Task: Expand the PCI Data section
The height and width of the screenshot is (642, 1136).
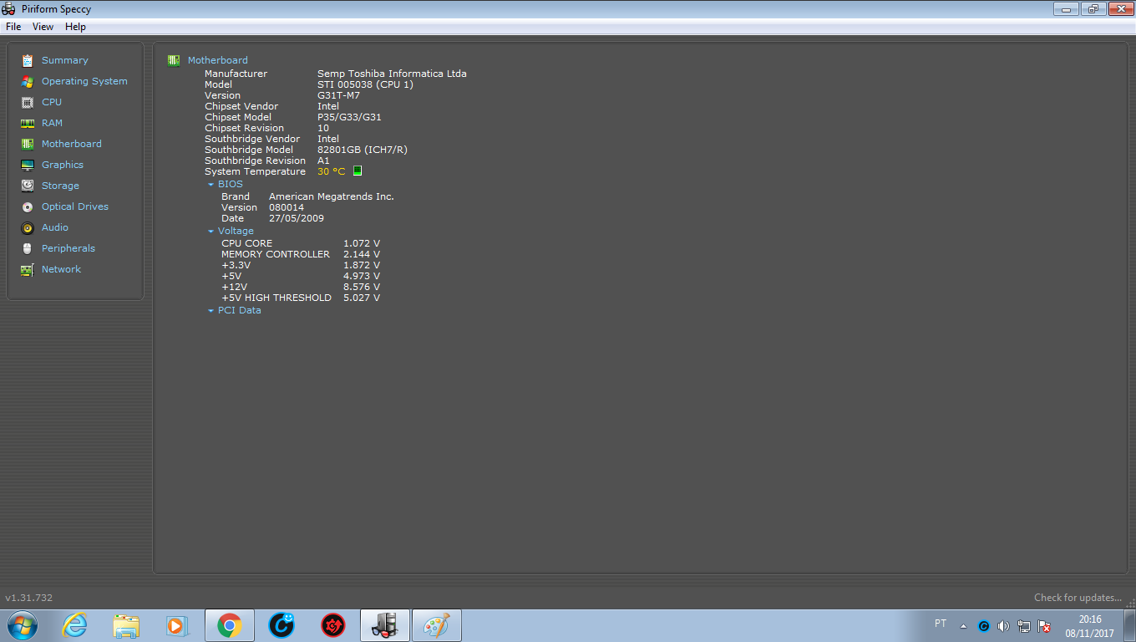Action: tap(211, 311)
